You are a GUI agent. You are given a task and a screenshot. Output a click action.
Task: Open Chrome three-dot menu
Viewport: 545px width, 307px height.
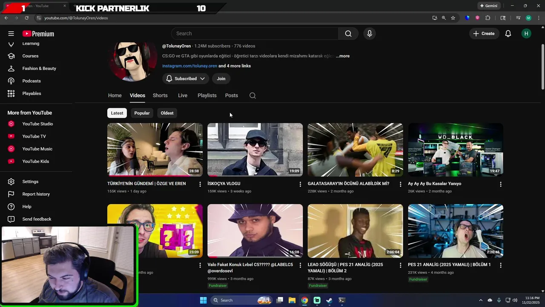point(539,18)
